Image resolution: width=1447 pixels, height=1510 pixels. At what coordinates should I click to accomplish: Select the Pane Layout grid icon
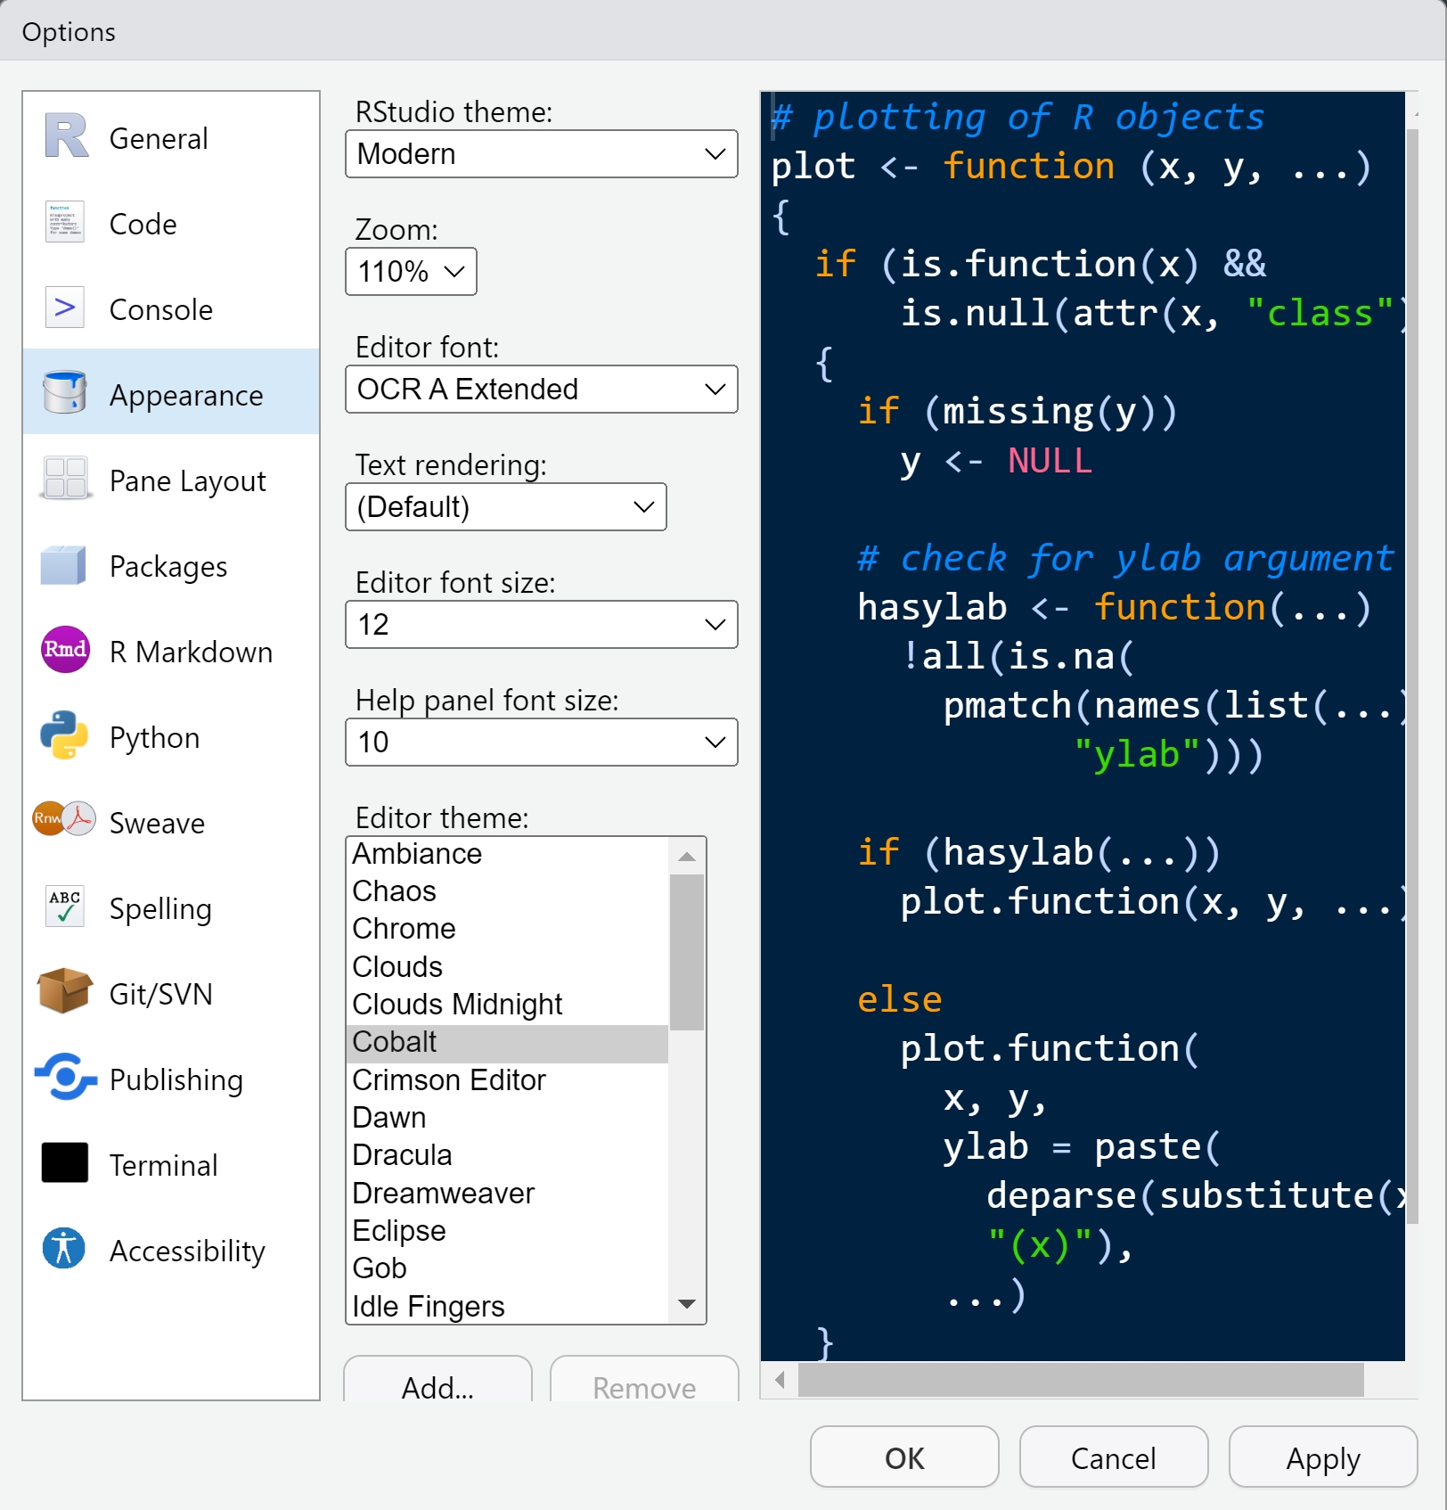coord(64,480)
